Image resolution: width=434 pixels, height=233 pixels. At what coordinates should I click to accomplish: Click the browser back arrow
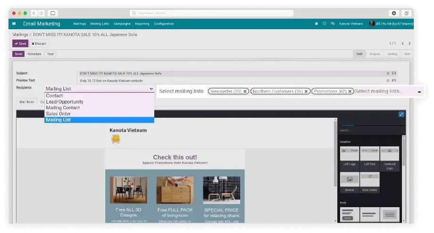coord(34,13)
